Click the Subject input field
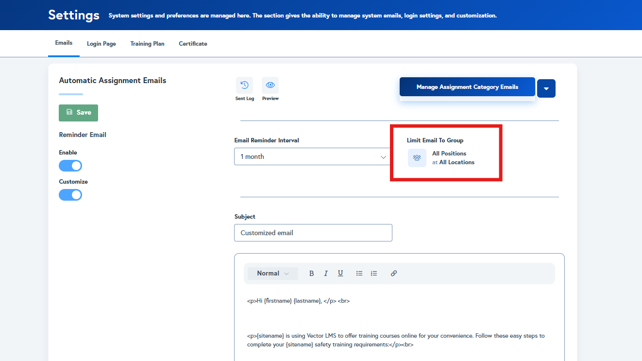 (313, 233)
